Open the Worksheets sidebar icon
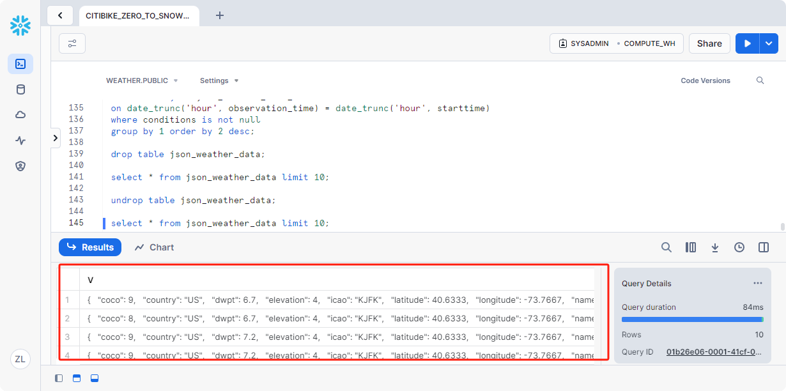 pos(20,64)
